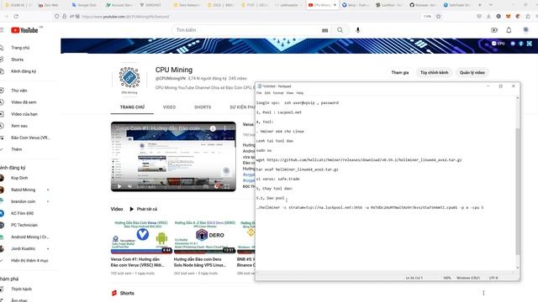The height and width of the screenshot is (302, 538).
Task: Click the Facebook link on channel banner
Action: point(521,44)
